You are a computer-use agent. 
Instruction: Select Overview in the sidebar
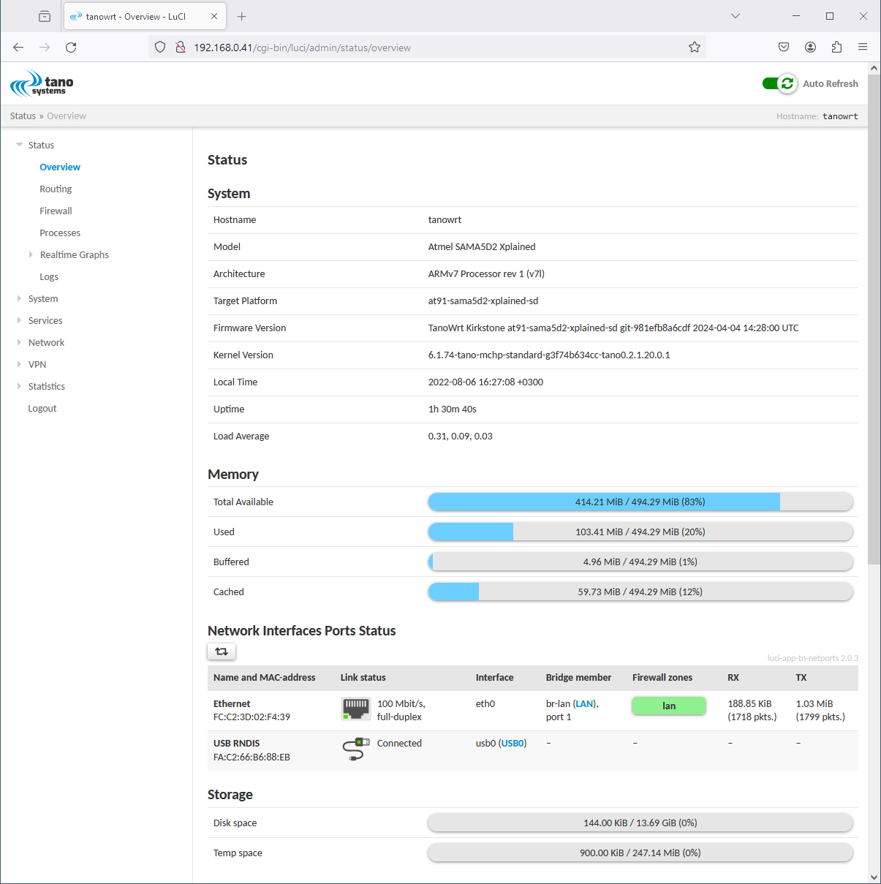[x=60, y=167]
